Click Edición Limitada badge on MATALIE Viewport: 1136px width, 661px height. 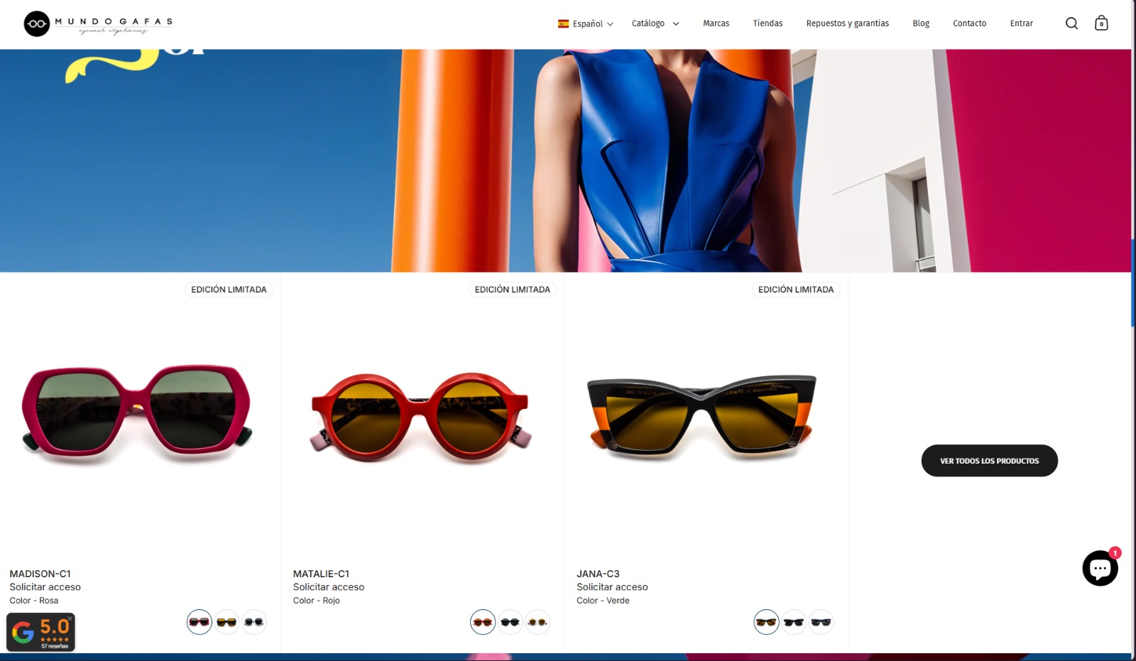pos(512,290)
